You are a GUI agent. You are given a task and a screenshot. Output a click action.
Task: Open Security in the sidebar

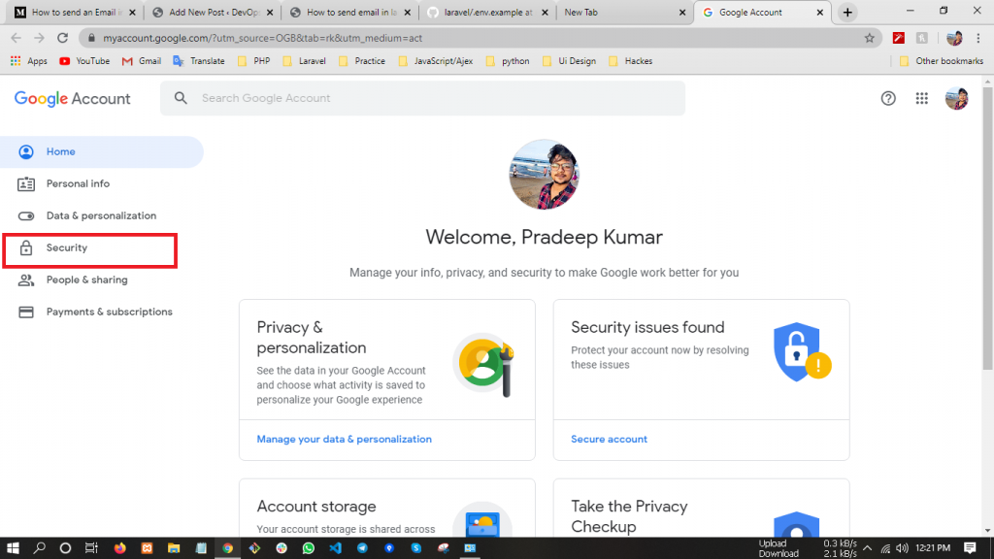[x=67, y=248]
